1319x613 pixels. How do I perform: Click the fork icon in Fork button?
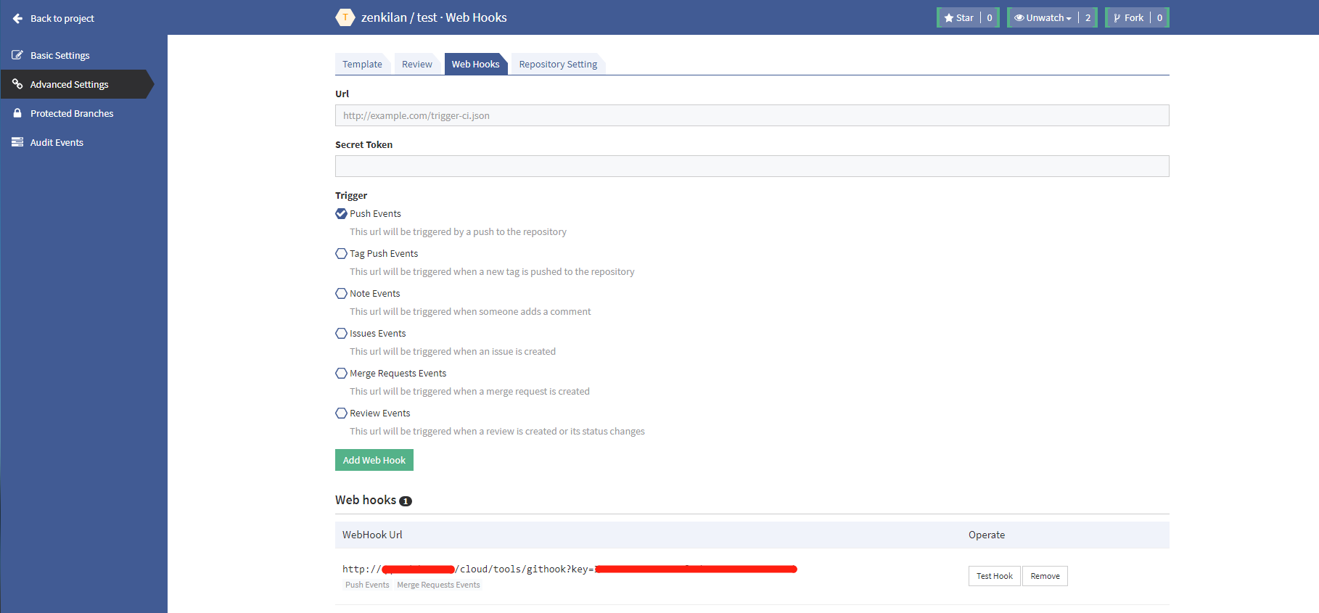(1117, 18)
